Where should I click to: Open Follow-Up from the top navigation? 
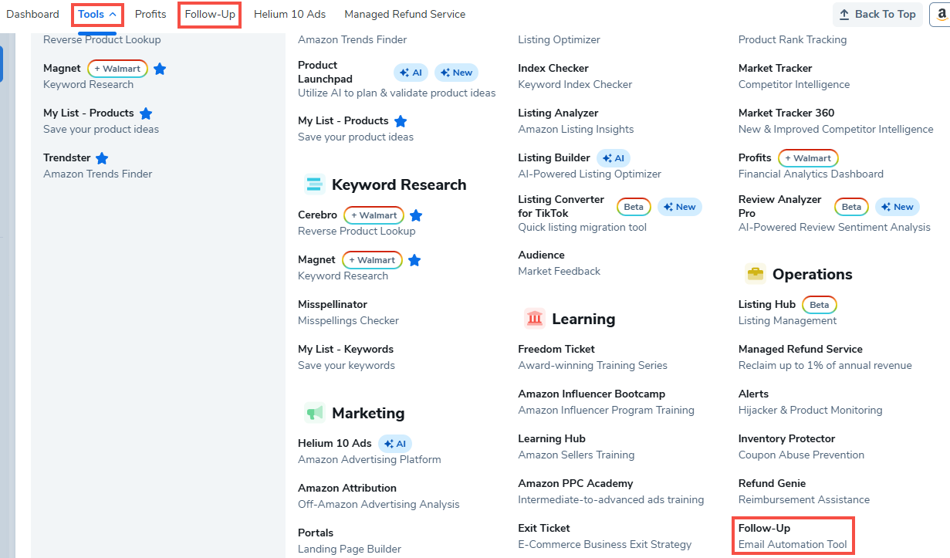[x=210, y=15]
